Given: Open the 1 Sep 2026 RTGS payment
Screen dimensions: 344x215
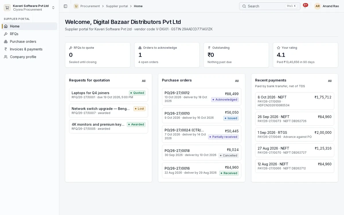Looking at the screenshot, I should 294,134.
